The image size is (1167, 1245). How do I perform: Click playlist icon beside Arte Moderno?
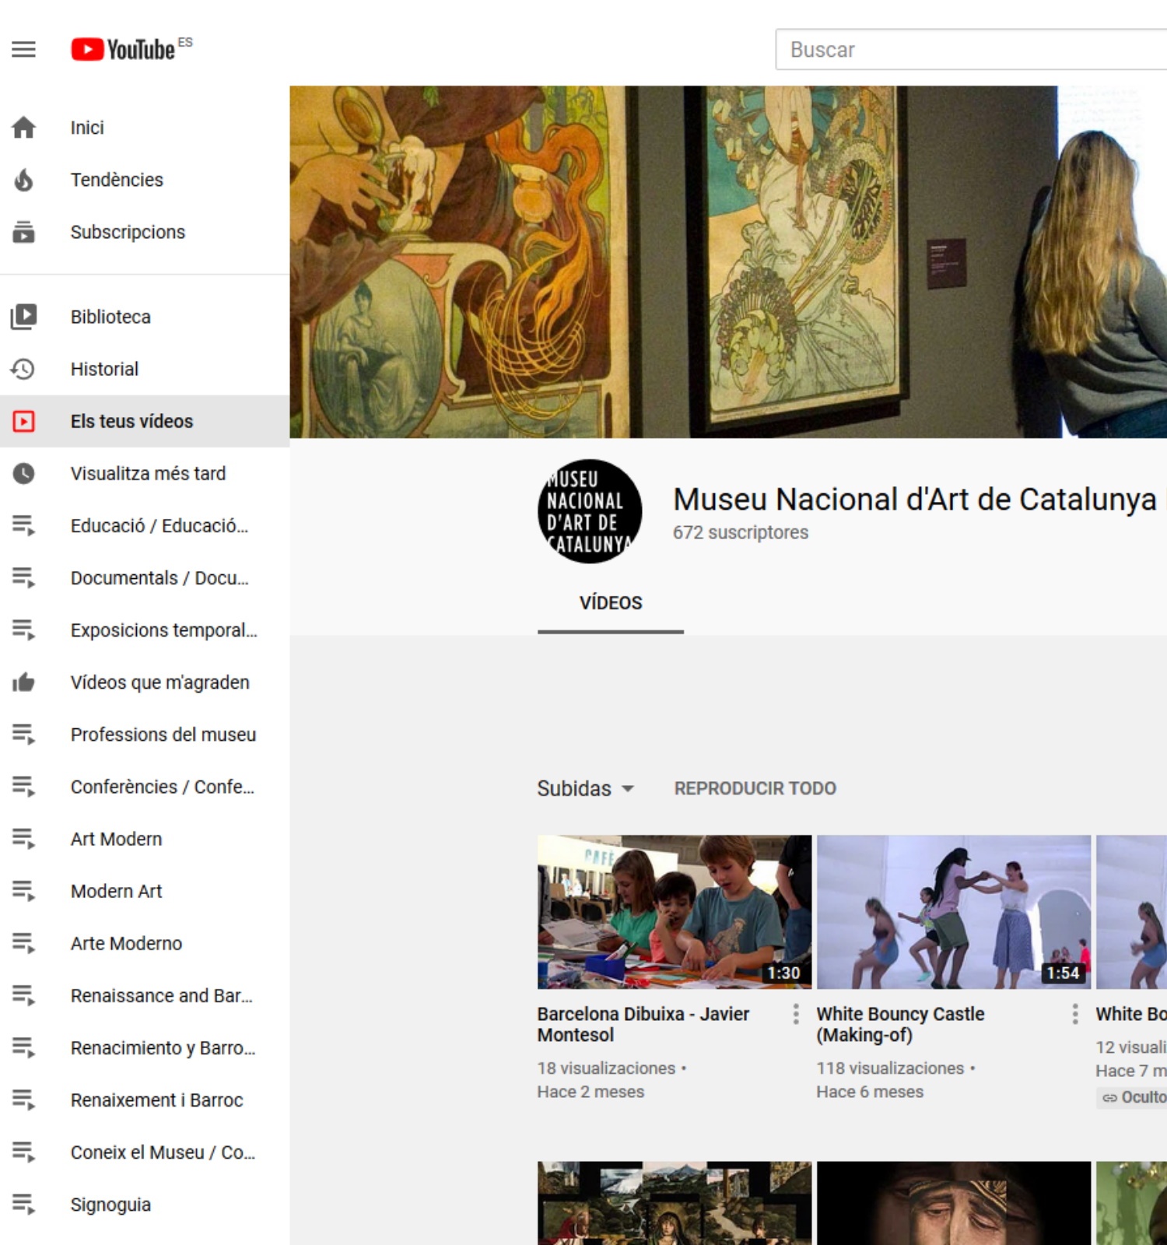(x=23, y=943)
